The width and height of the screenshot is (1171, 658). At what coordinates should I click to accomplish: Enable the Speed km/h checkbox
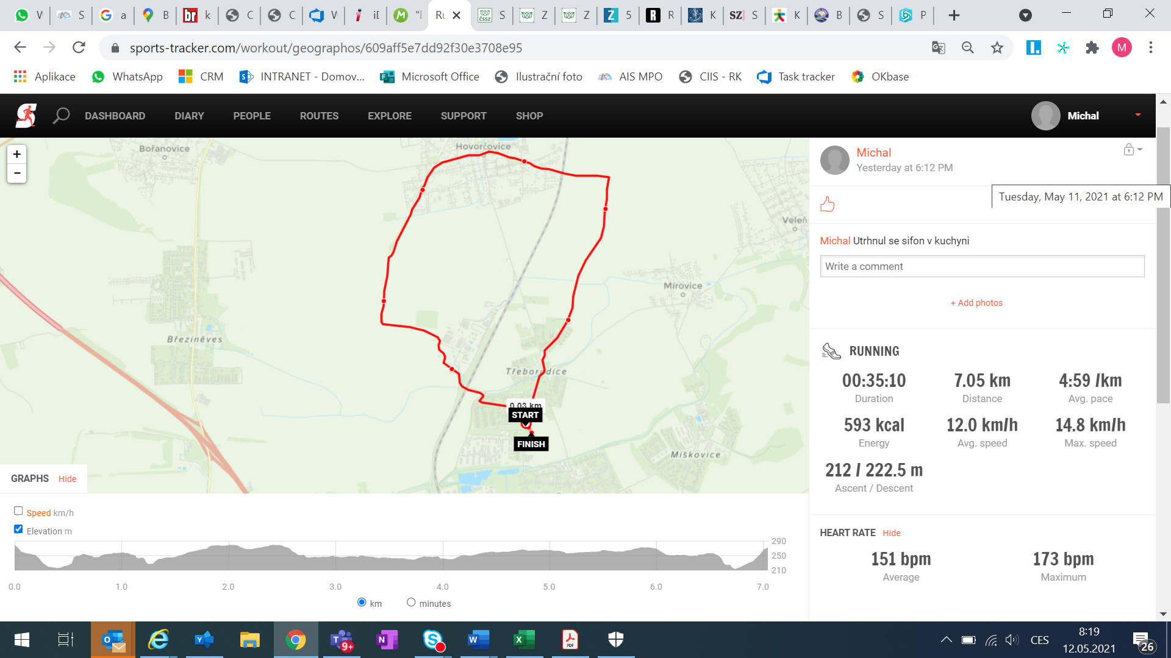(x=18, y=511)
